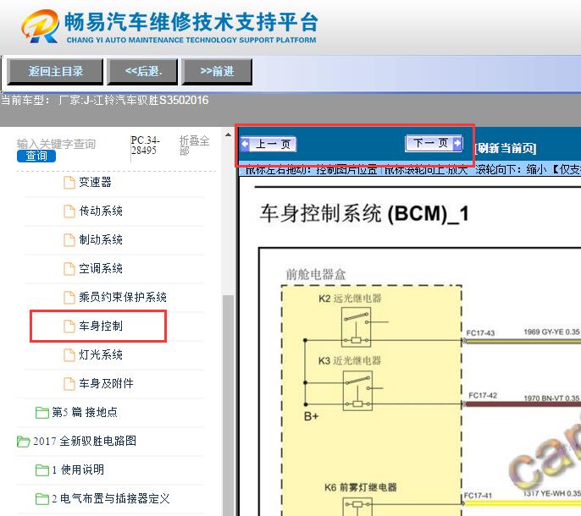Image resolution: width=581 pixels, height=516 pixels.
Task: Expand 1 使用说明 folder
Action: point(78,469)
